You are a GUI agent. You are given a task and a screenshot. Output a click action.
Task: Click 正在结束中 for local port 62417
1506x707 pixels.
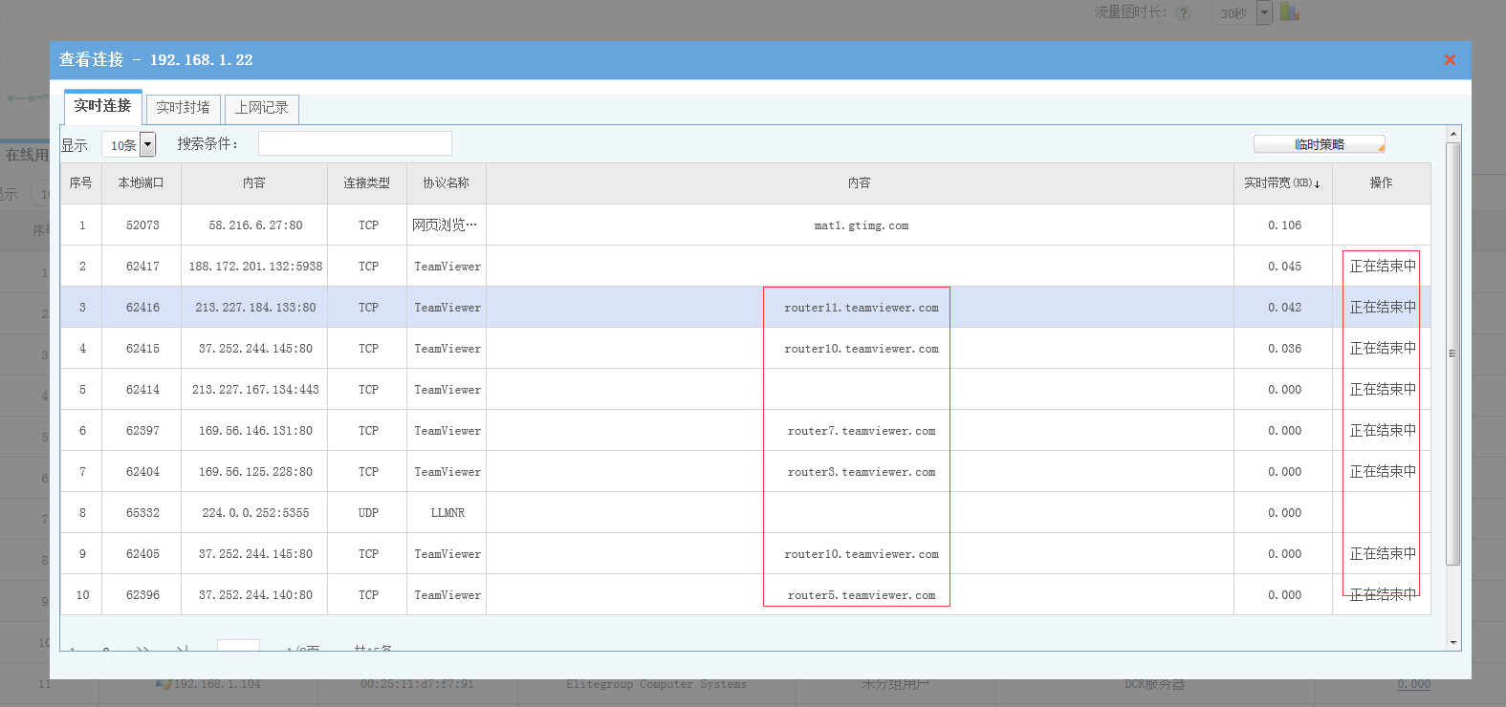pos(1382,267)
